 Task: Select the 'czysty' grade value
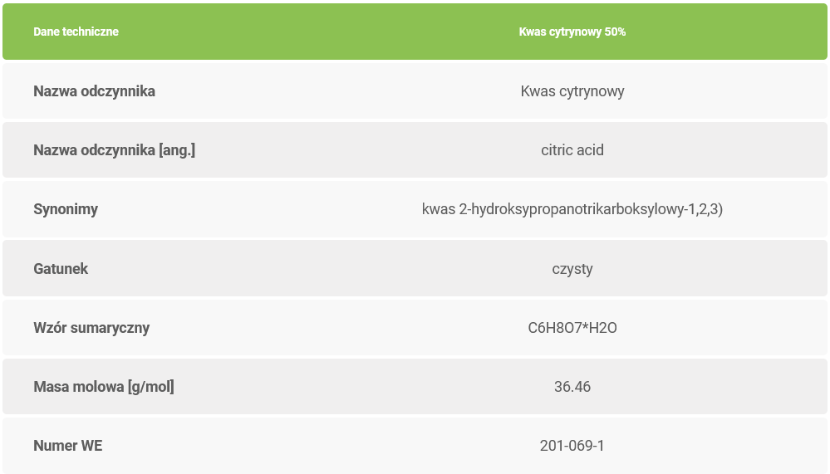click(x=572, y=268)
